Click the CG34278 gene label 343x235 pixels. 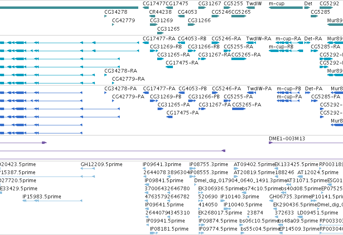116,12
